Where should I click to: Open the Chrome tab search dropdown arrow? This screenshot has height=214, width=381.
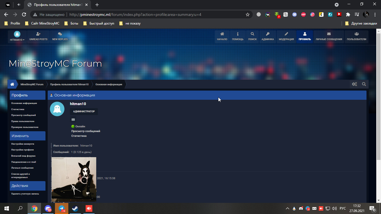(337, 5)
